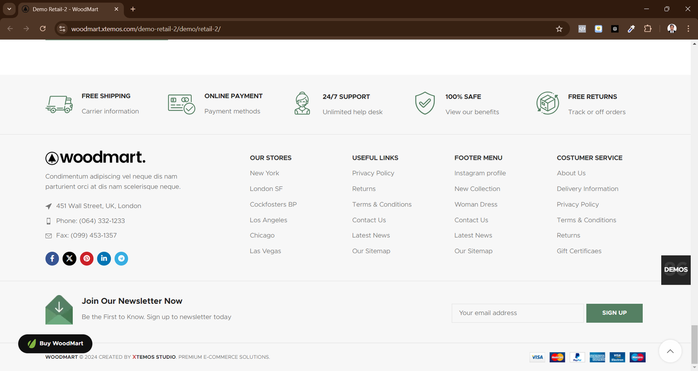
Task: Open the browser Extensions puzzle icon
Action: point(648,29)
